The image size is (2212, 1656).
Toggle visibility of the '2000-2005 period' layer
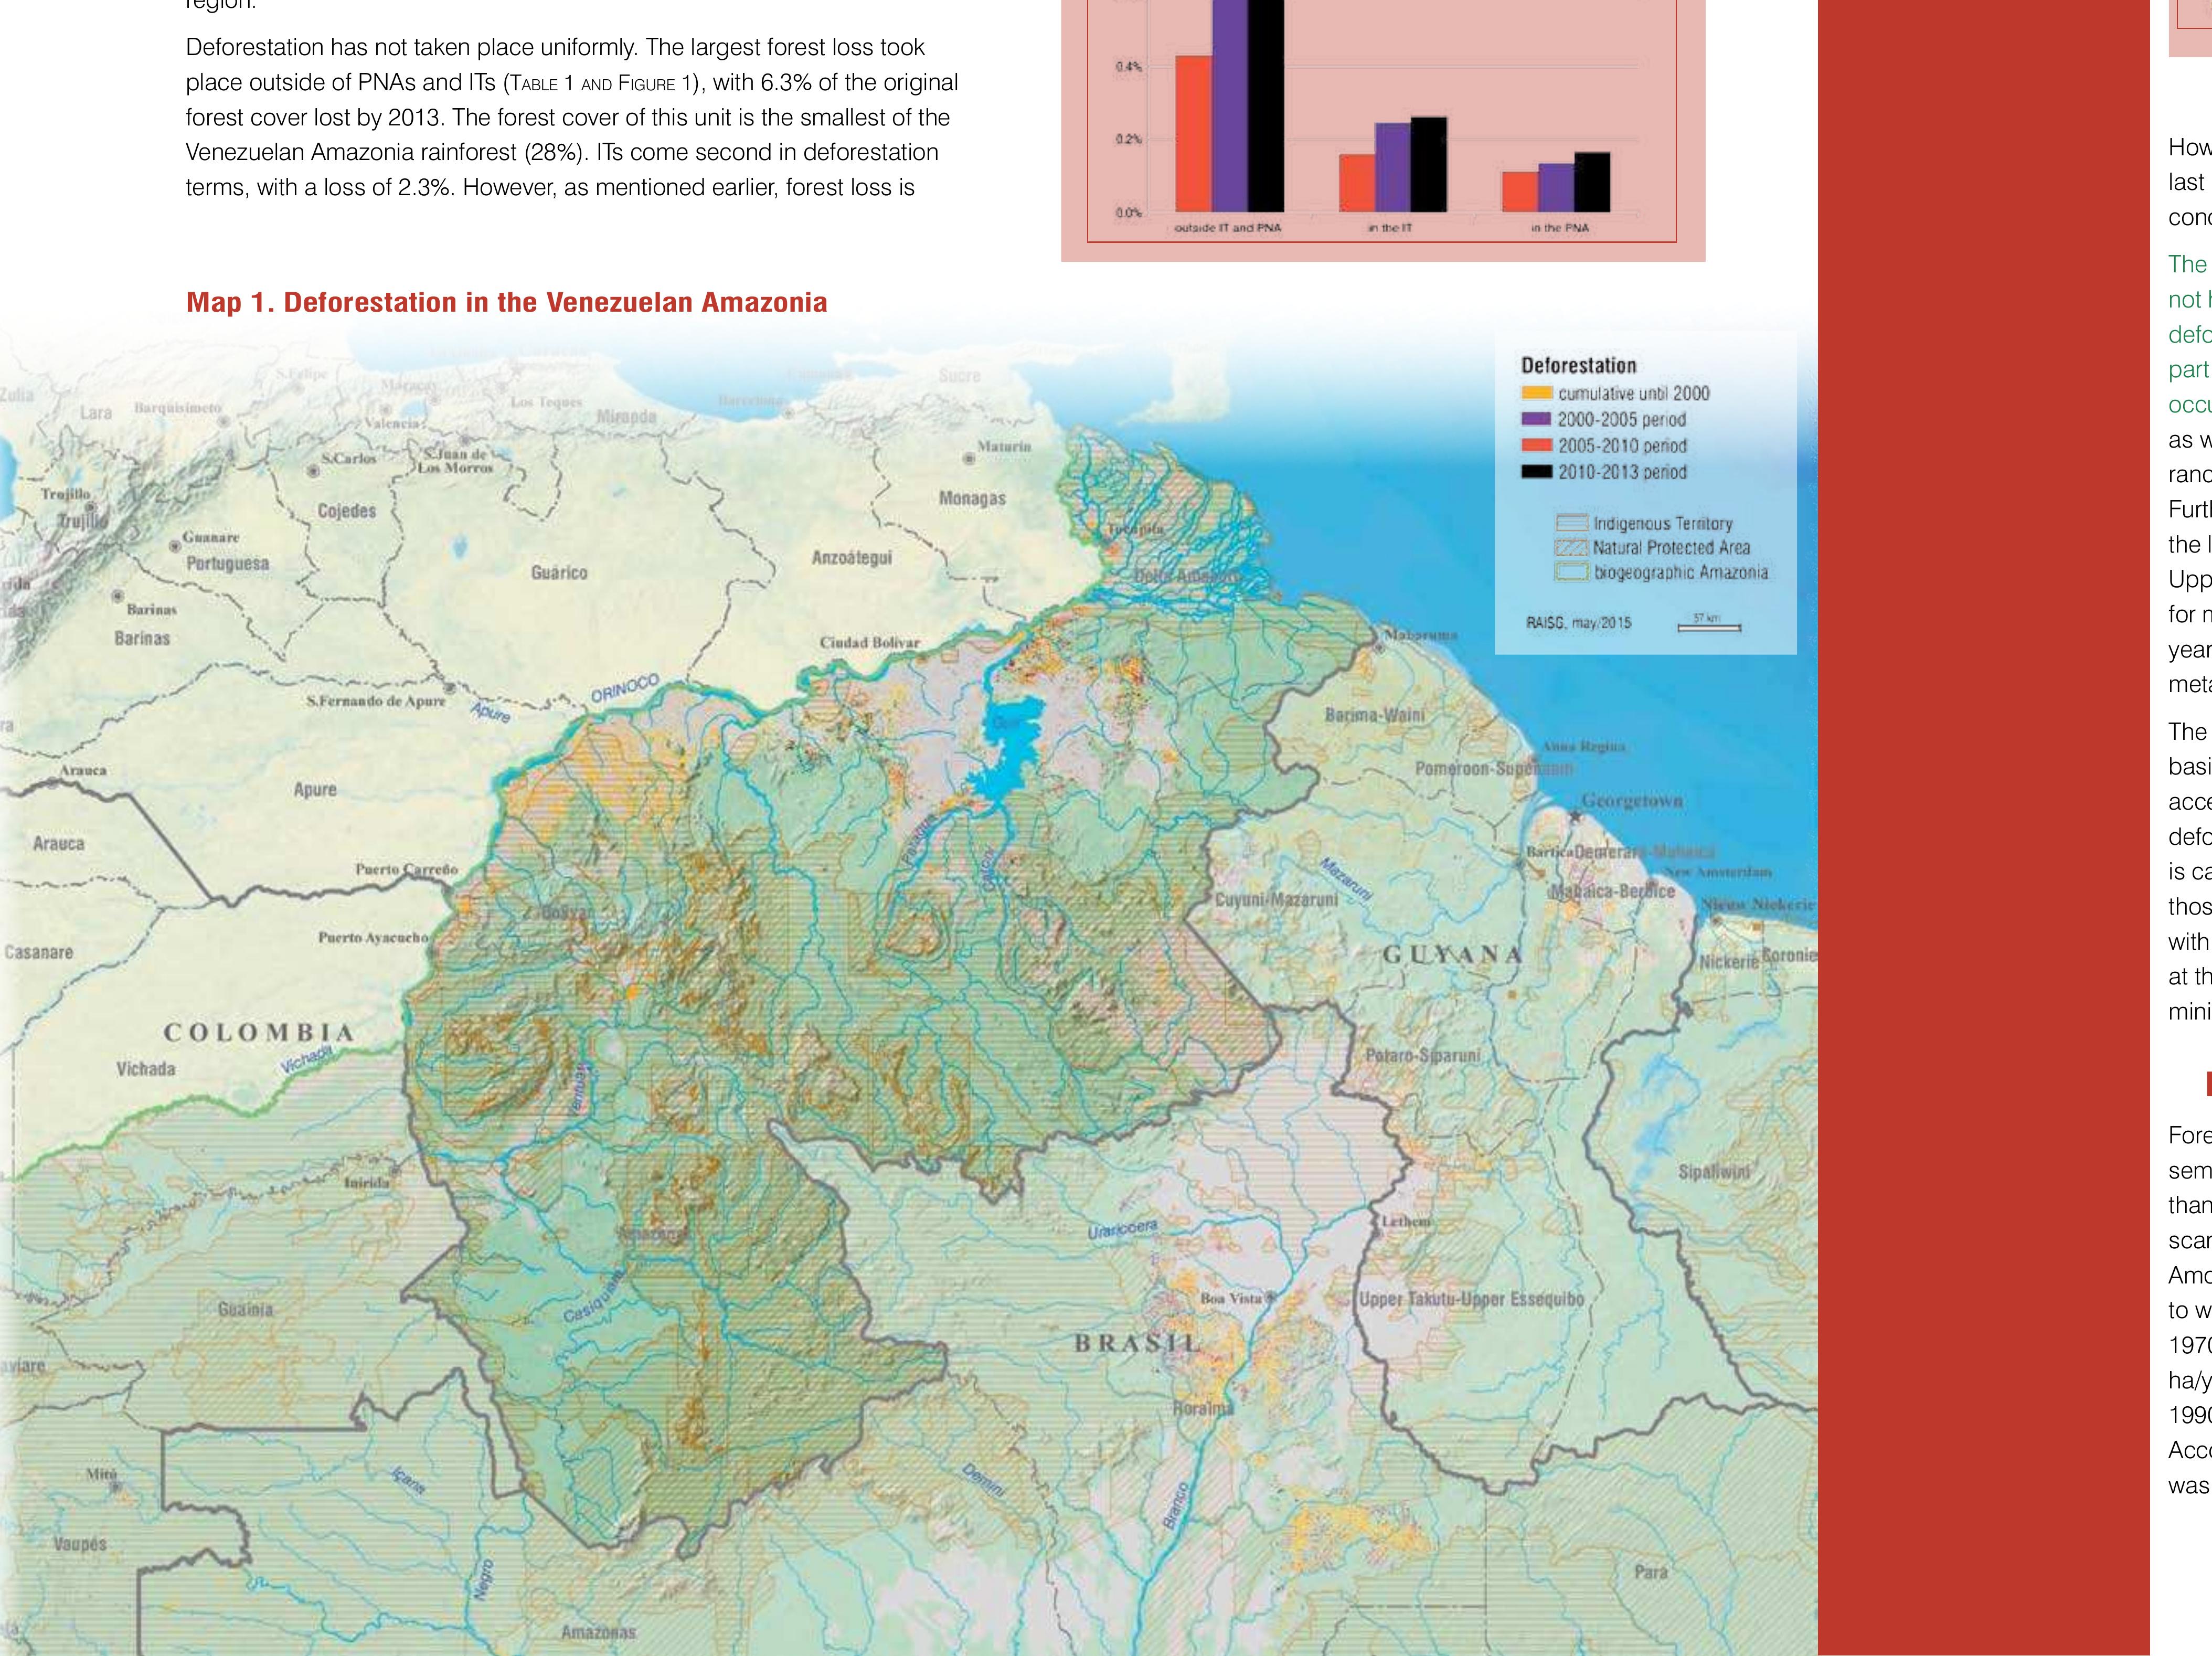click(x=1536, y=419)
